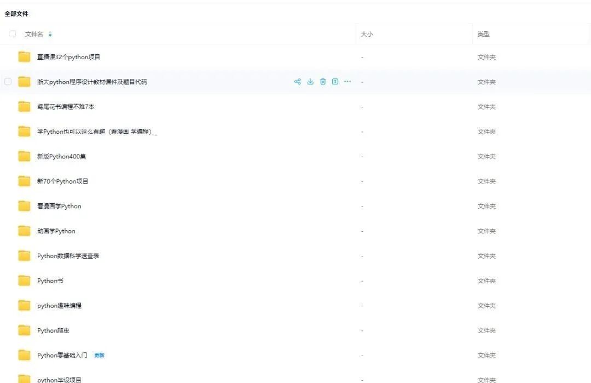Open the python趣味编程 folder name
Image resolution: width=591 pixels, height=383 pixels.
point(59,306)
